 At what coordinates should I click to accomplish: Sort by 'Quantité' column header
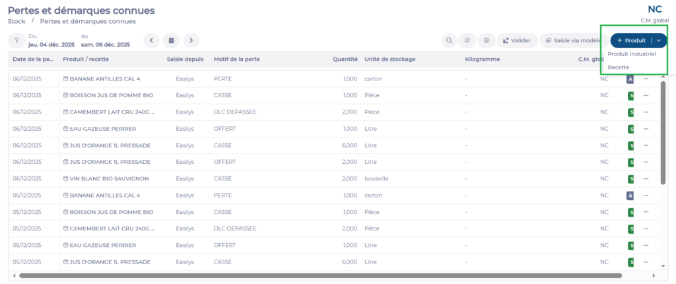[345, 59]
